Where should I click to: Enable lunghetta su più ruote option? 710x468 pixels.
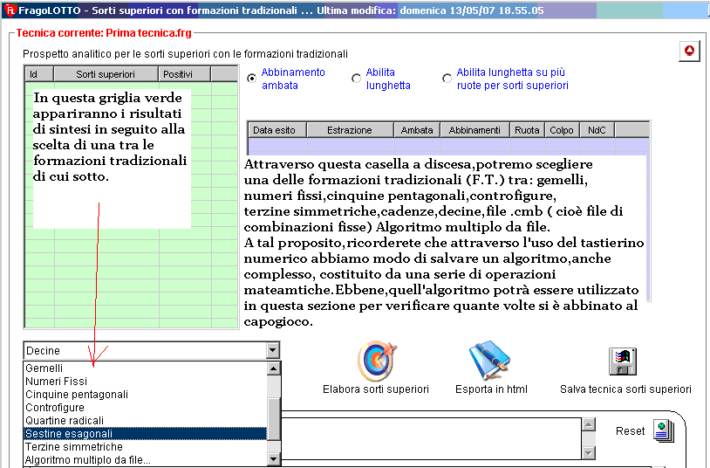pyautogui.click(x=447, y=79)
